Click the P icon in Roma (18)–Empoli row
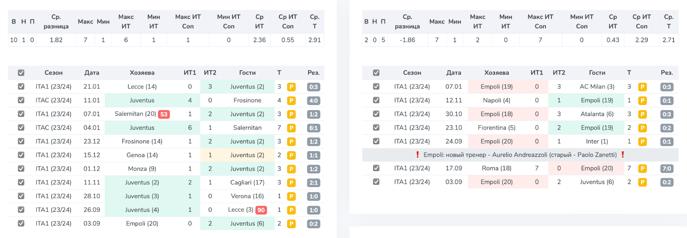 642,169
